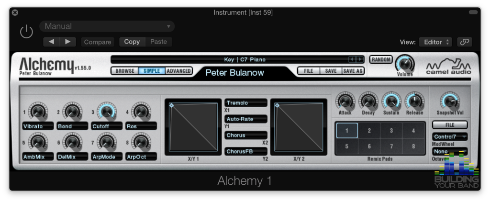Adjust the Res knob 4
The width and height of the screenshot is (490, 202).
pos(141,111)
